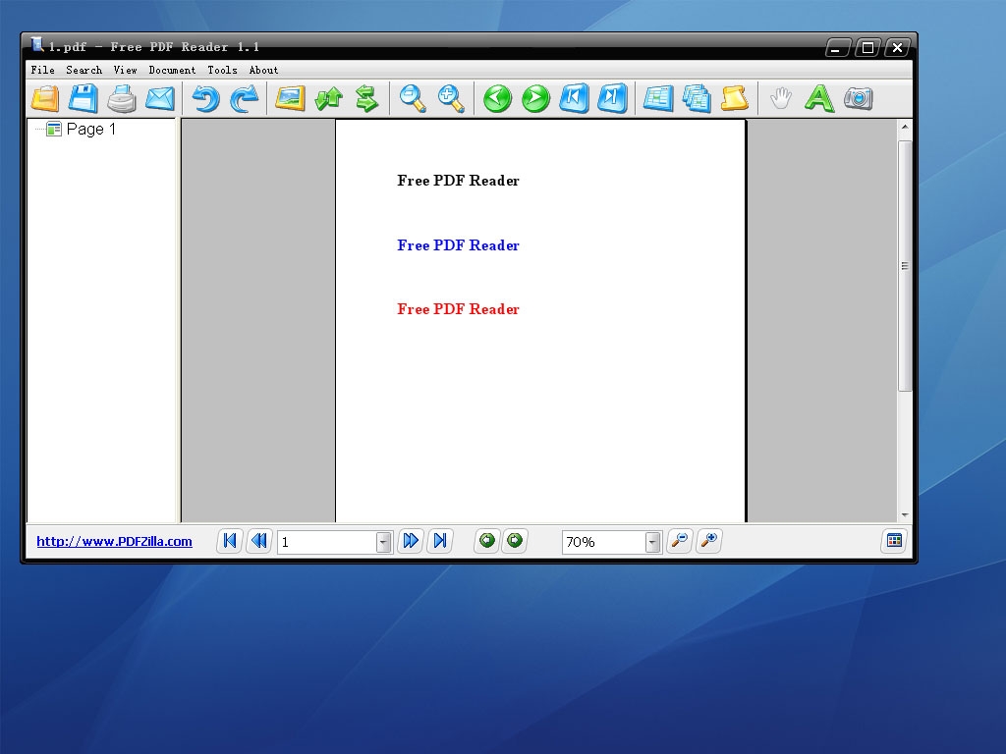The width and height of the screenshot is (1006, 754).
Task: Toggle continuous scrolling with the green swap arrows
Action: (366, 98)
